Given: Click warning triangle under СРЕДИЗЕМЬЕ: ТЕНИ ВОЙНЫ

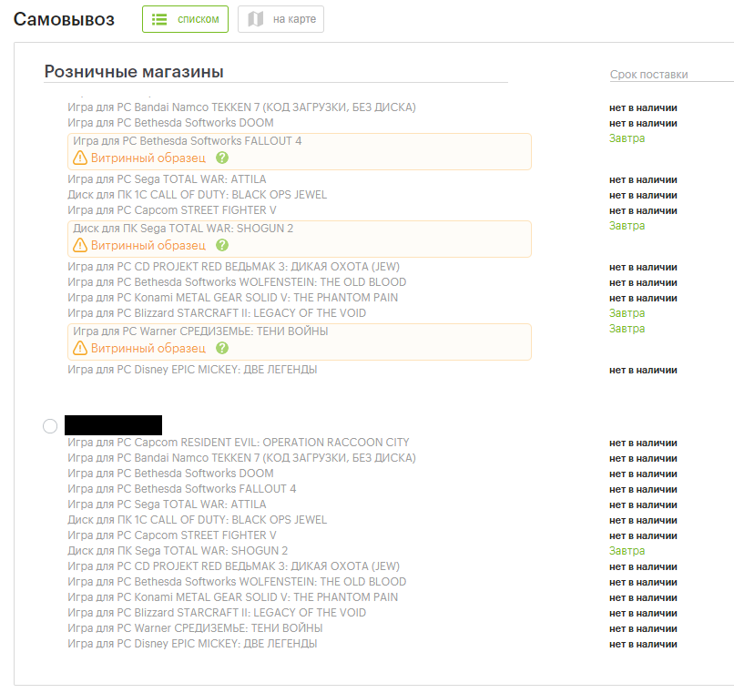Looking at the screenshot, I should point(80,349).
